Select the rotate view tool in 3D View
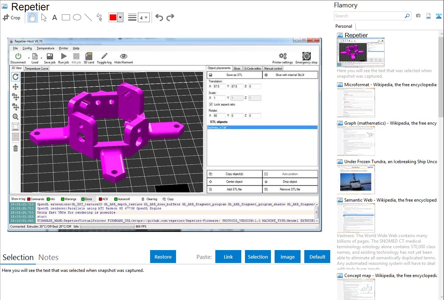The width and height of the screenshot is (444, 300). [16, 77]
